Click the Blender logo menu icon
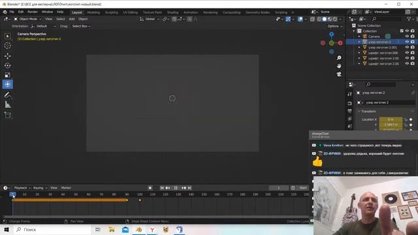 click(x=5, y=12)
